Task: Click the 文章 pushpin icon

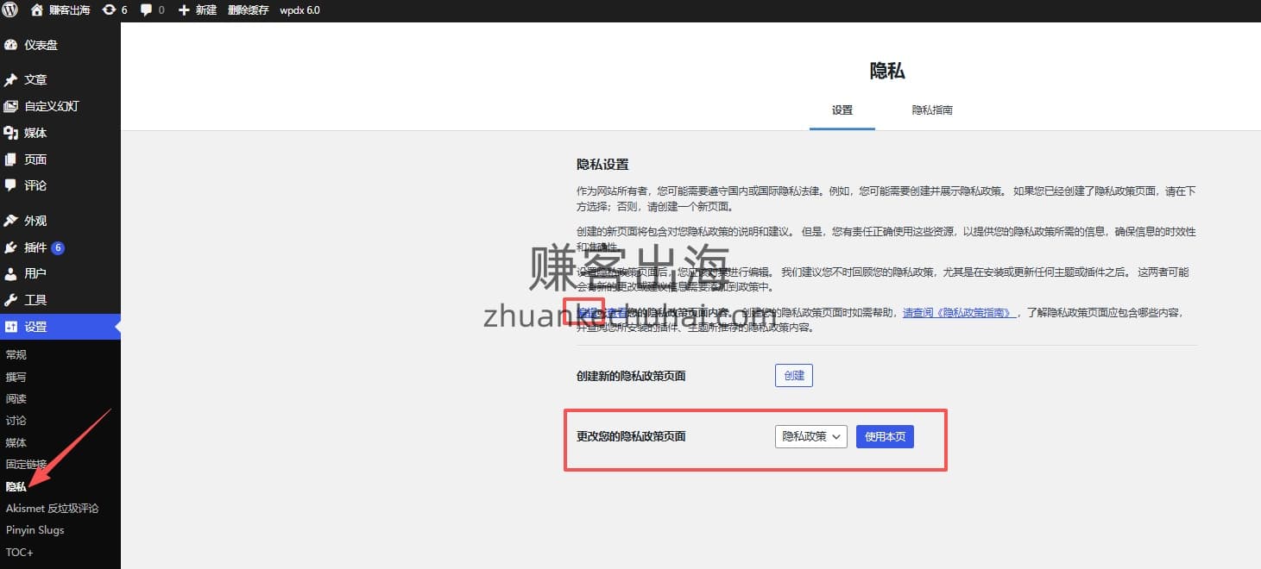Action: (11, 79)
